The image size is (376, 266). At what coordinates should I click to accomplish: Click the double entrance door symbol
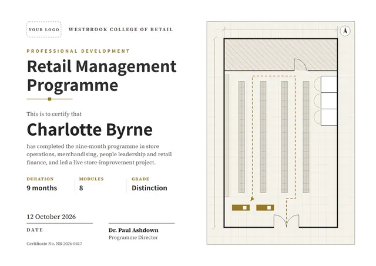[x=286, y=221]
